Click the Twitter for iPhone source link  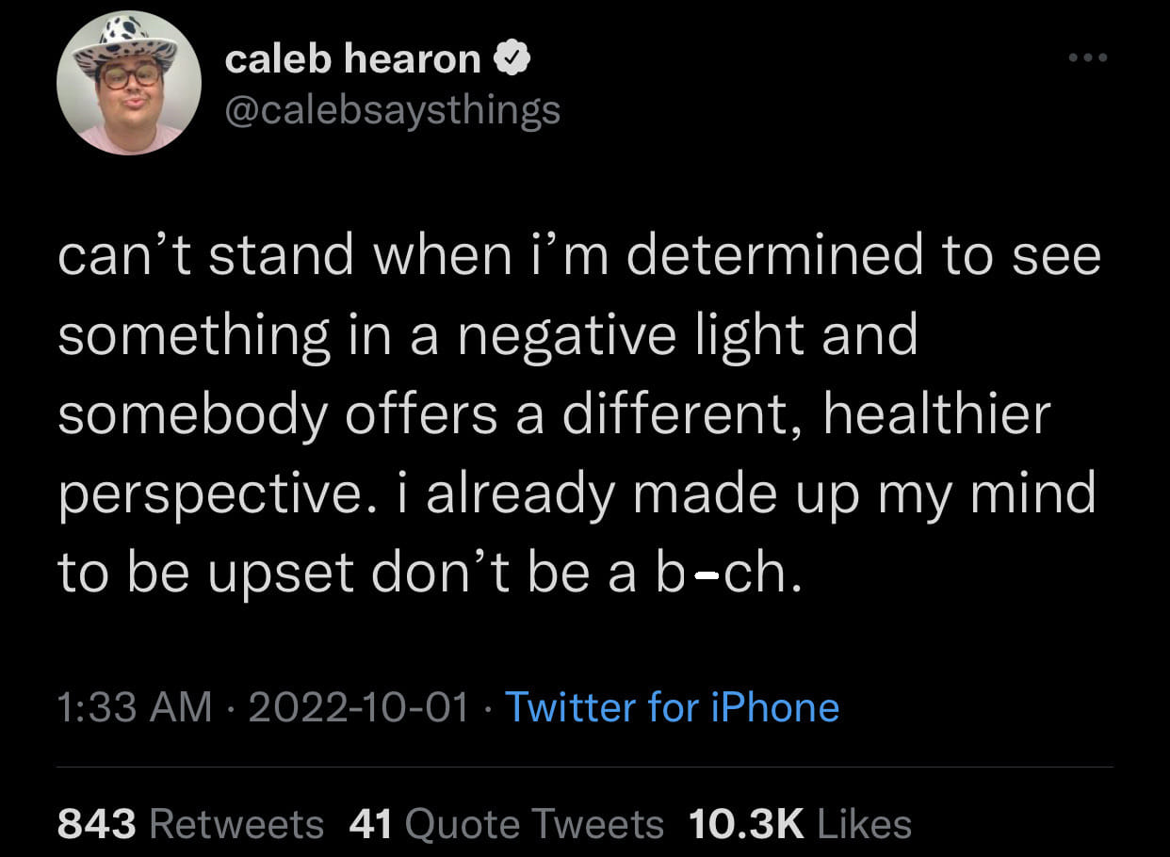pos(672,707)
